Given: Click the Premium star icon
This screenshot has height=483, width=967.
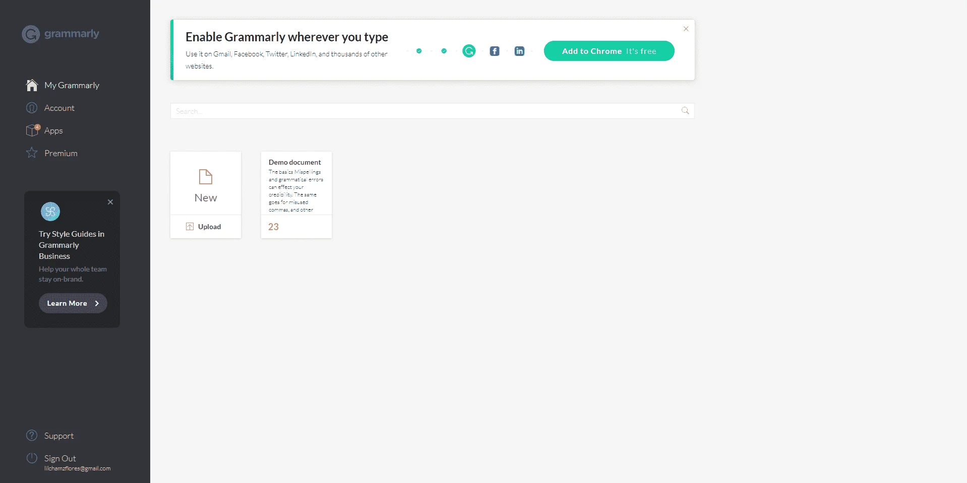Looking at the screenshot, I should point(32,153).
